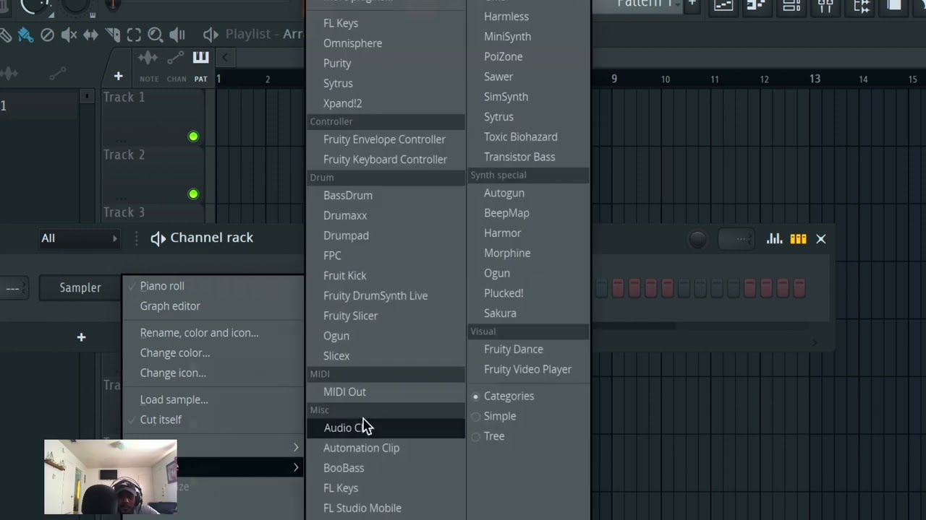Select the dashed-box Select tool in playlist

coord(134,35)
